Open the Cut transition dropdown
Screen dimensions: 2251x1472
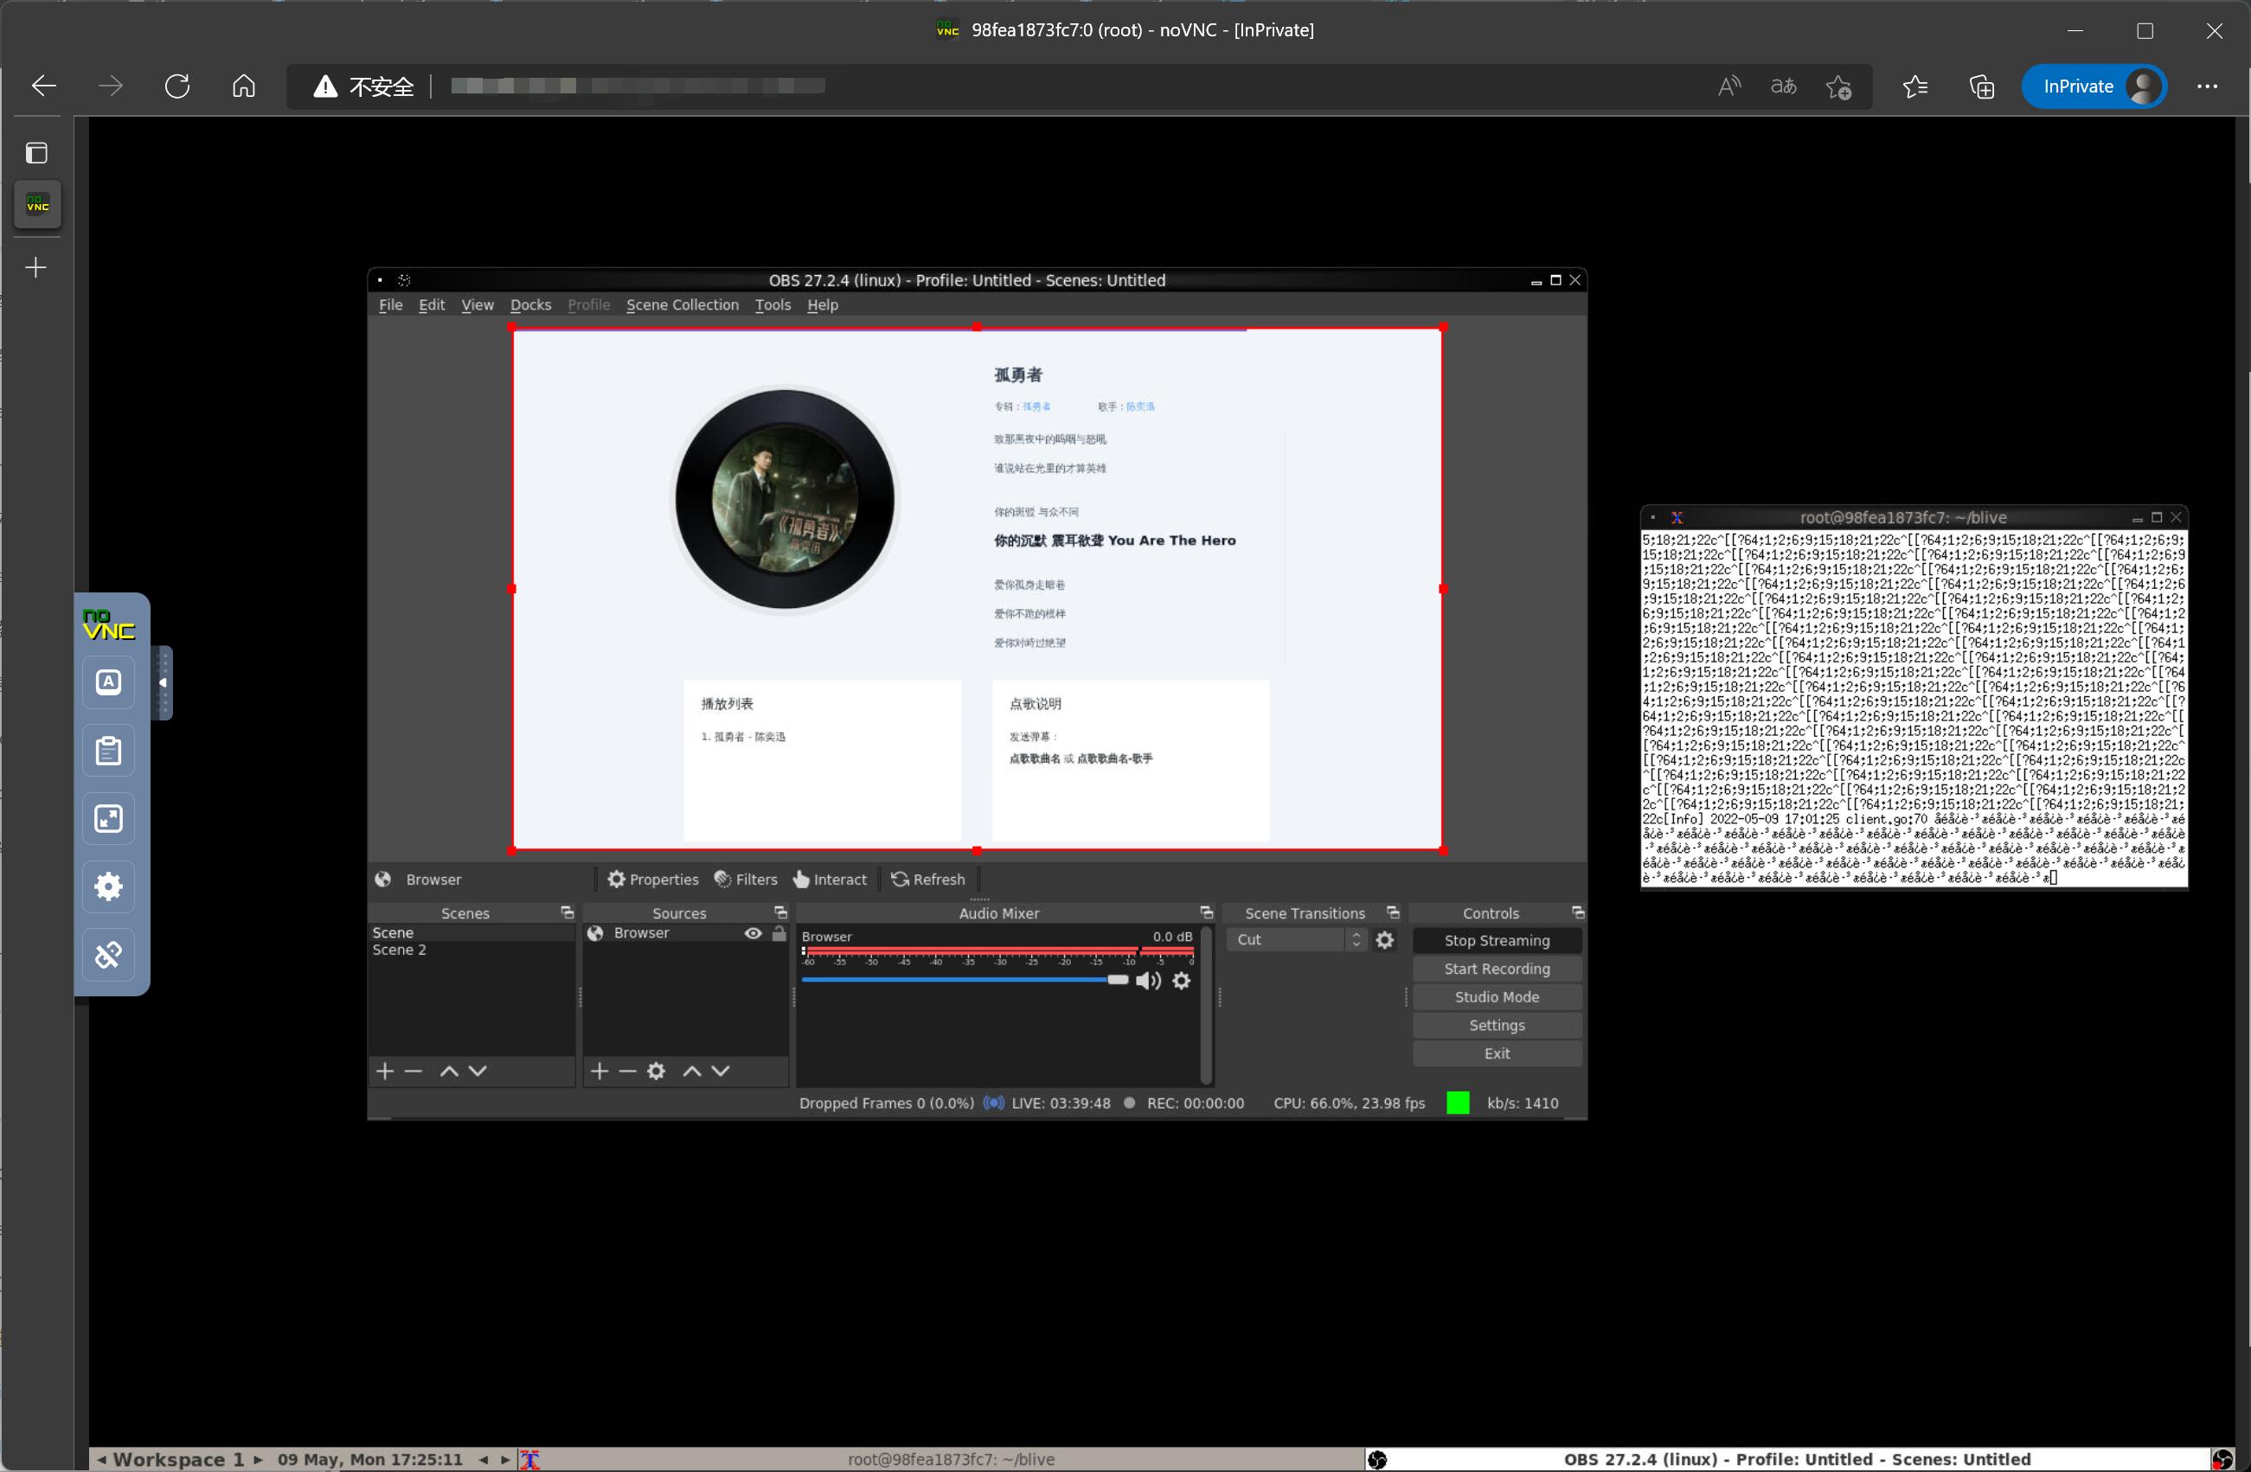pyautogui.click(x=1296, y=940)
